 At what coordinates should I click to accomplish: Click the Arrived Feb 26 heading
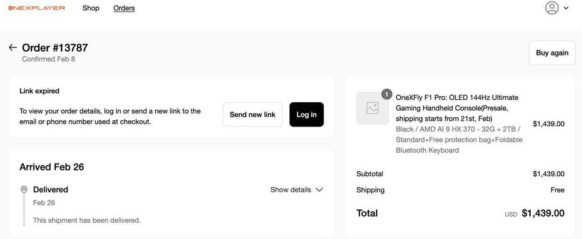tap(52, 167)
